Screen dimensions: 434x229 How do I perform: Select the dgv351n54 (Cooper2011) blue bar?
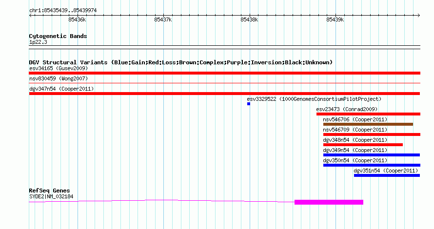(x=387, y=175)
